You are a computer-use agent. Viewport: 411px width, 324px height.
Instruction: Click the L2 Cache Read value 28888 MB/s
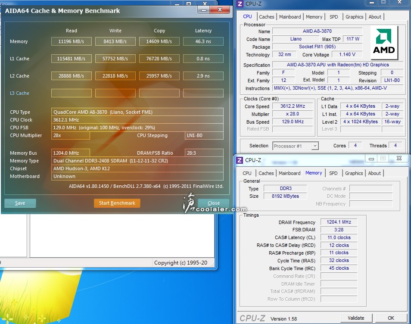(x=71, y=76)
